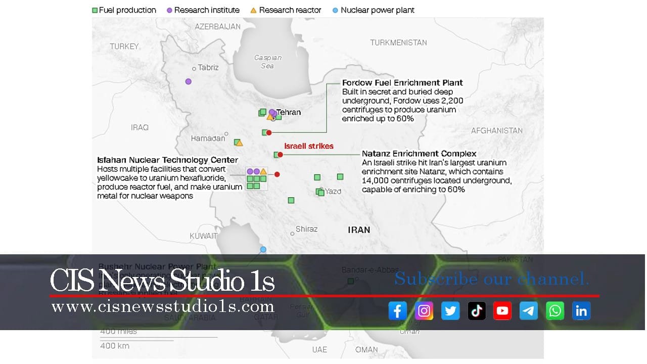647x364 pixels.
Task: Select the WhatsApp icon
Action: tap(554, 311)
